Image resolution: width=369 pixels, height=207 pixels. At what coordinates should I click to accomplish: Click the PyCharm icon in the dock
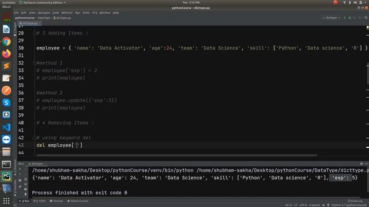(6, 177)
